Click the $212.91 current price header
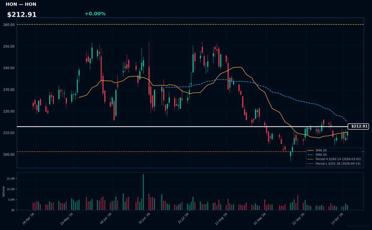Screen dimensions: 372x230 point(22,15)
